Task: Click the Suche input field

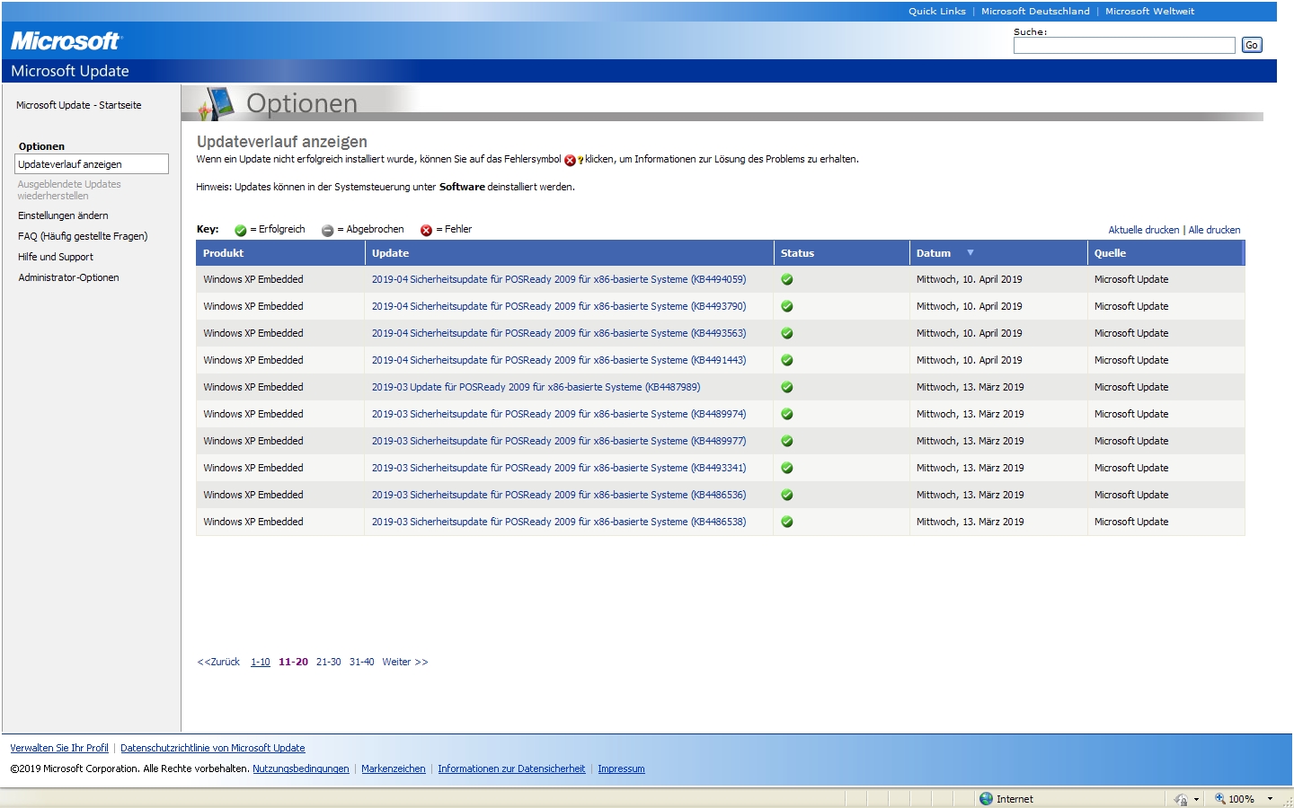Action: coord(1124,45)
